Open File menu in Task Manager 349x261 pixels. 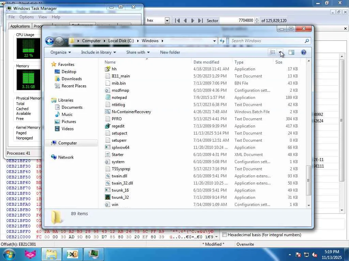tap(12, 17)
